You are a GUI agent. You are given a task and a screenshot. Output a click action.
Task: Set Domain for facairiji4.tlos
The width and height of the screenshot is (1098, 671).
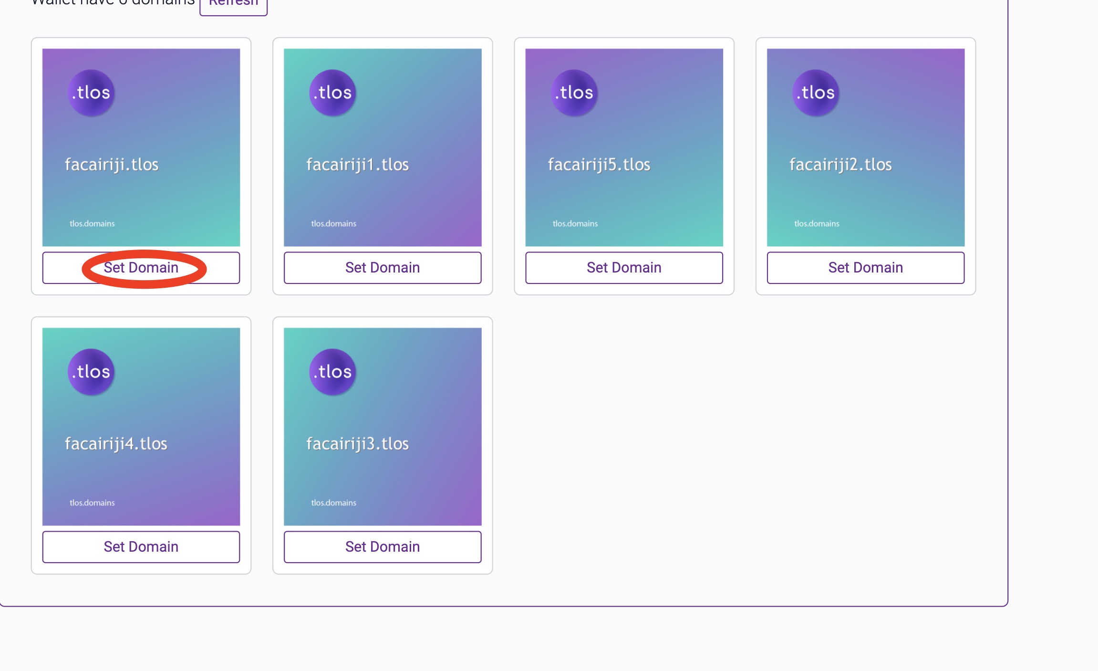141,547
